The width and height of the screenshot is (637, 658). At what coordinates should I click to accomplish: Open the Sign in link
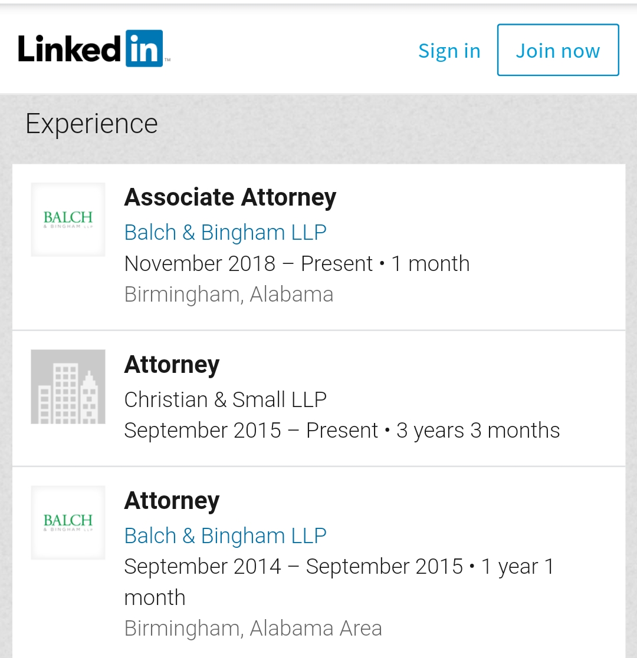tap(449, 51)
